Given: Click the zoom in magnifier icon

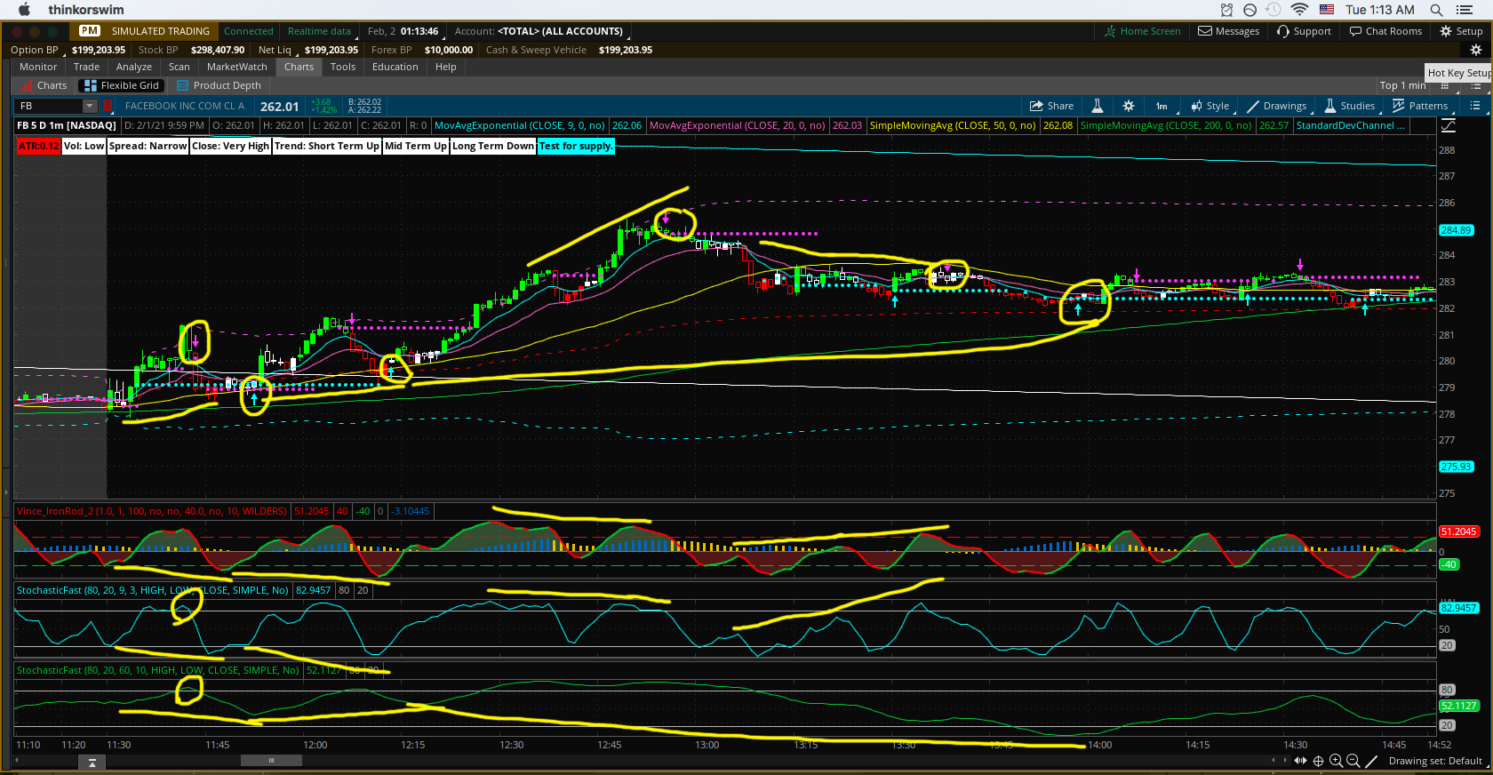Looking at the screenshot, I should [x=1336, y=761].
